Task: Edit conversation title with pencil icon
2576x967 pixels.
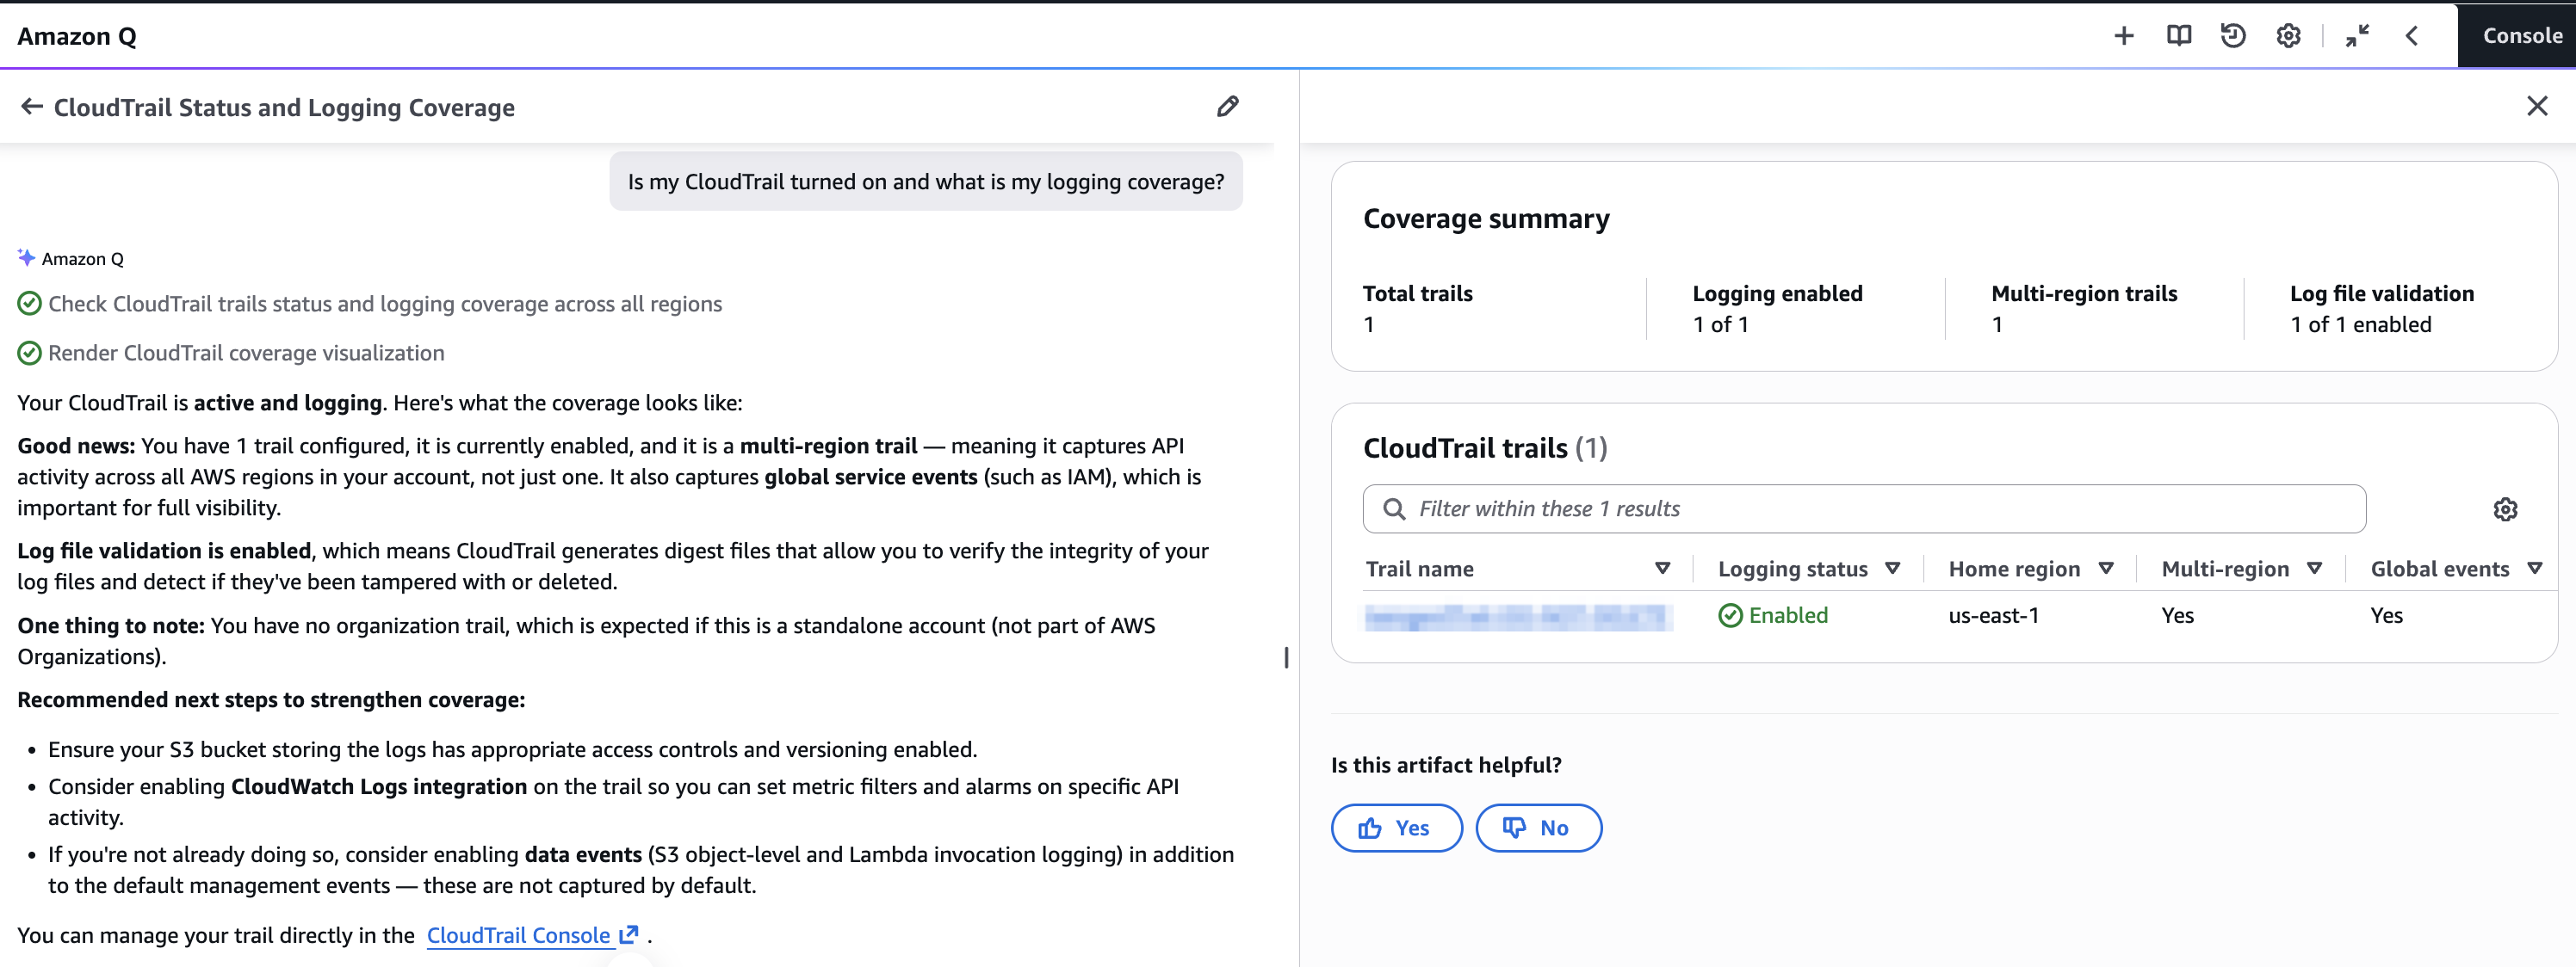Action: coord(1227,107)
